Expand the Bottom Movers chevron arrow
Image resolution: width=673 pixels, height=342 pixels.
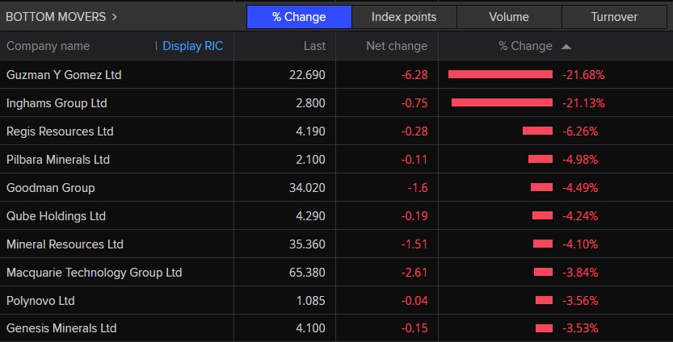click(114, 16)
